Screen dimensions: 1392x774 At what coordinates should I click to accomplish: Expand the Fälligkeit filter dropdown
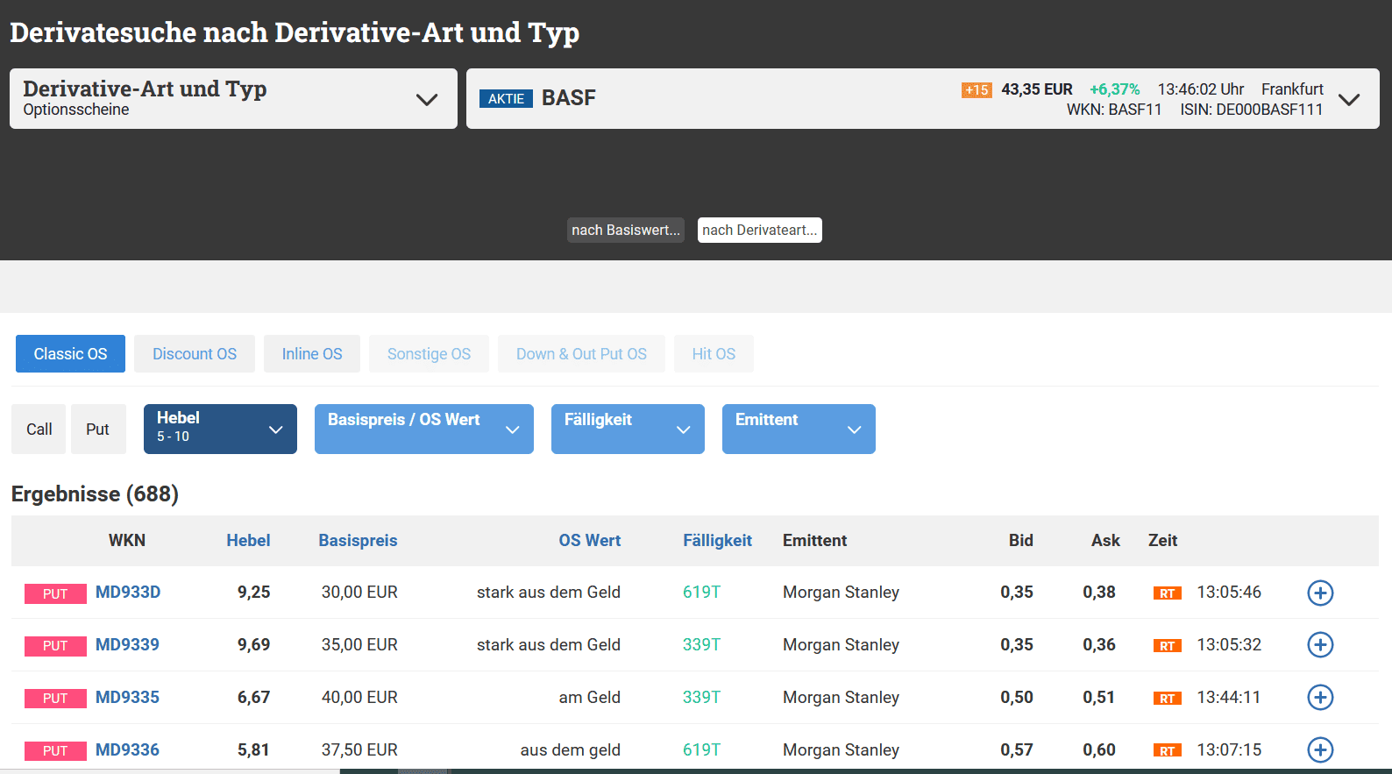(x=627, y=430)
